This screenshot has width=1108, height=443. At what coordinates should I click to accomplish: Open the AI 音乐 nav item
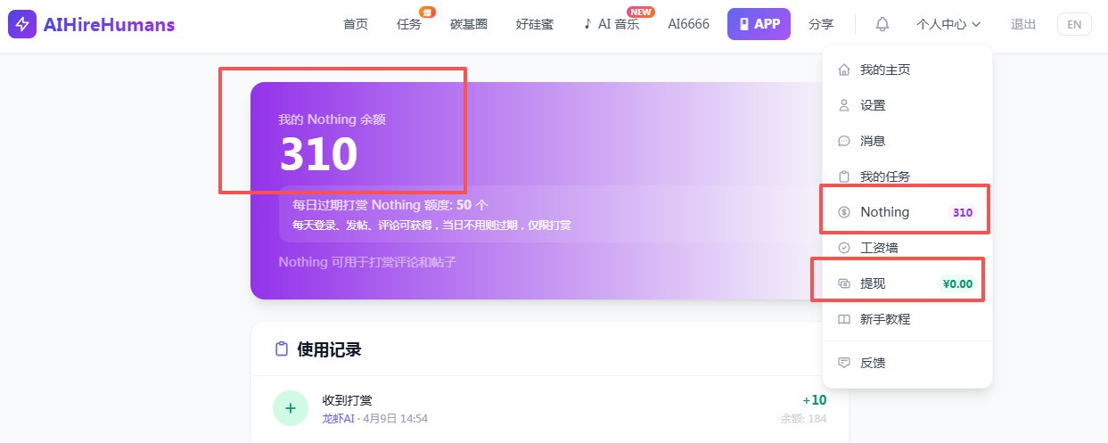pyautogui.click(x=611, y=24)
